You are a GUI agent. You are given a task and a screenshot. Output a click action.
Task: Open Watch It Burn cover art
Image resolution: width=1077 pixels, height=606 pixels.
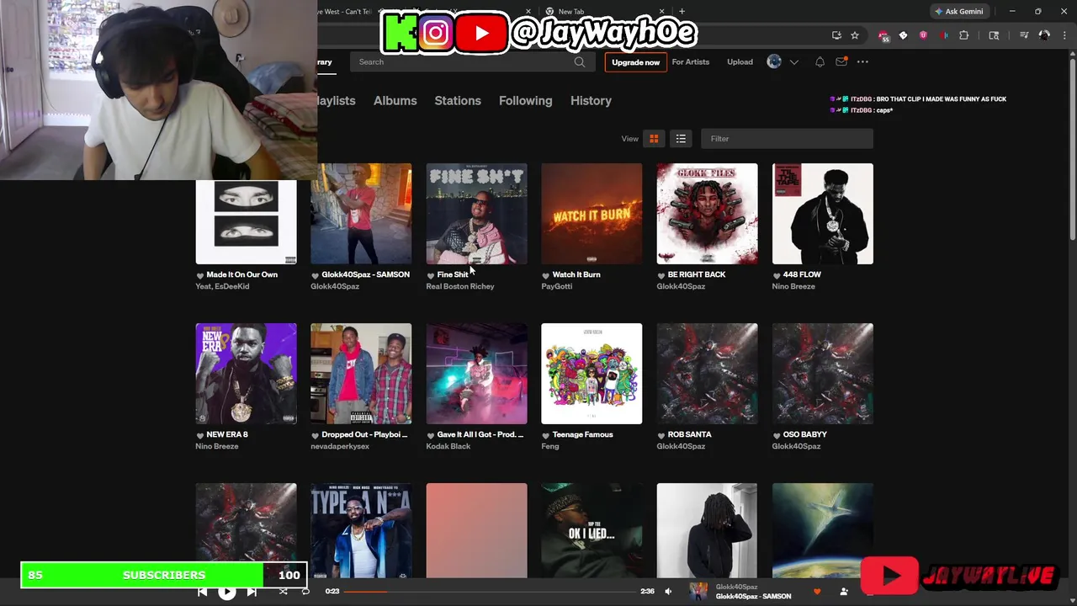tap(592, 214)
